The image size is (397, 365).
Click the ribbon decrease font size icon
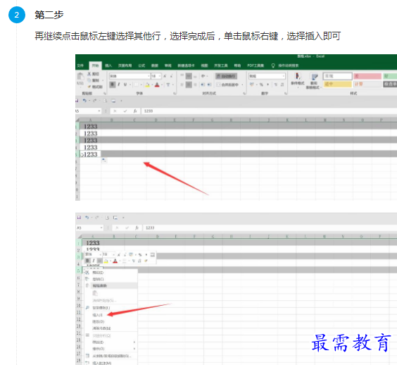(172, 76)
